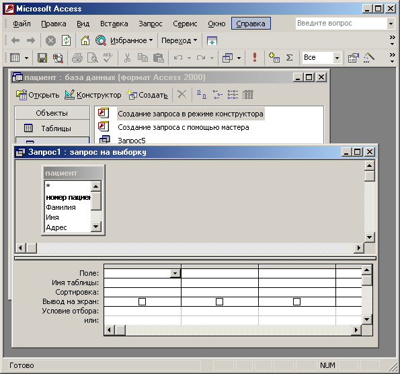
Task: Open the Правка menu
Action: (x=54, y=24)
